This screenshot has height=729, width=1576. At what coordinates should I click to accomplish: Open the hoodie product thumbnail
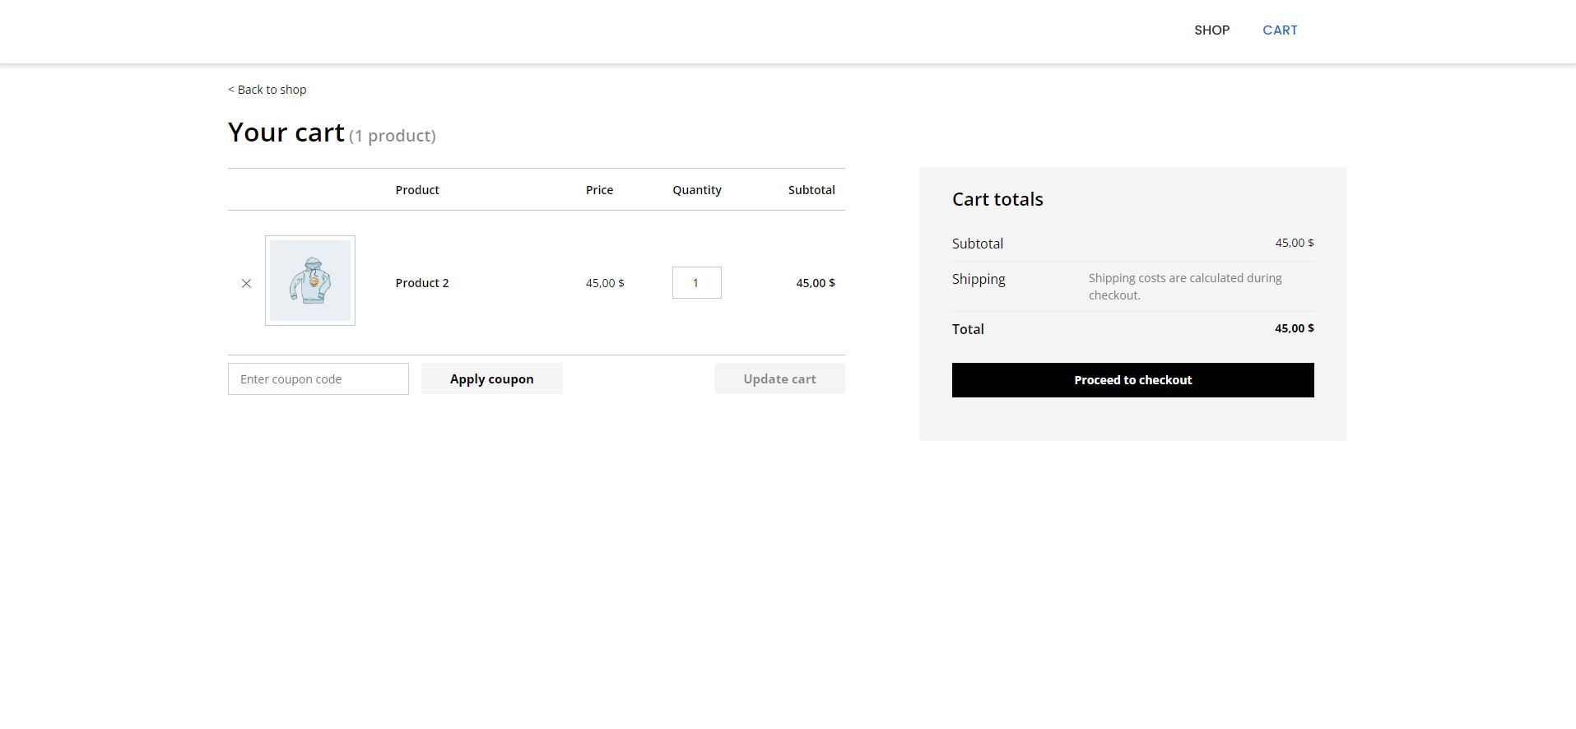[310, 281]
